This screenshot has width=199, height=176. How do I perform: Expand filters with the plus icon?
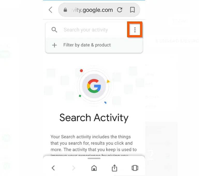coord(54,45)
